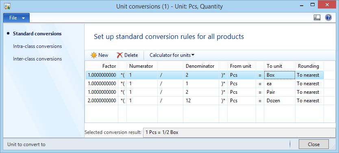Open Inter-class conversions page
The width and height of the screenshot is (339, 153).
[x=37, y=59]
